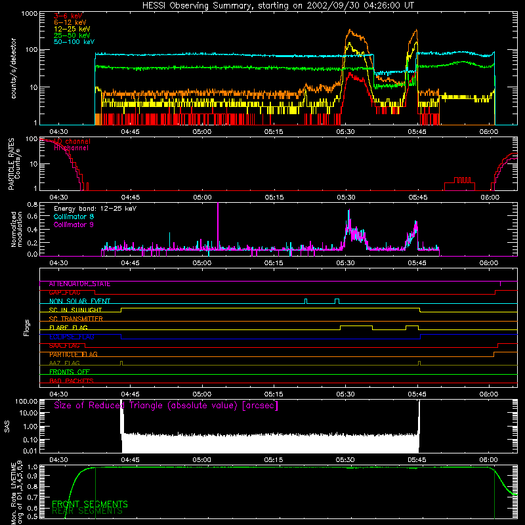525x525 pixels.
Task: Click the 05:30 tick under the counts panel
Action: pyautogui.click(x=345, y=132)
